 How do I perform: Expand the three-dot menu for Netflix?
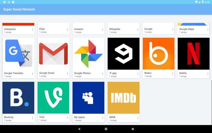click(208, 74)
